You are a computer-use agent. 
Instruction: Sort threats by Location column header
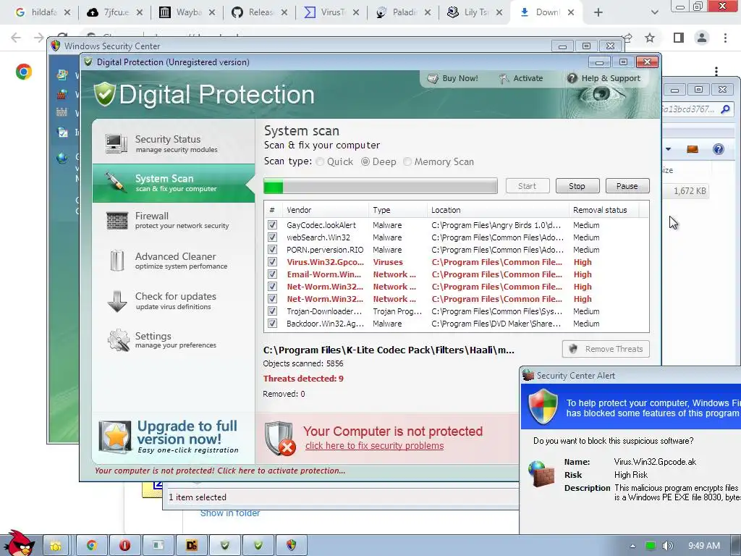(498, 210)
